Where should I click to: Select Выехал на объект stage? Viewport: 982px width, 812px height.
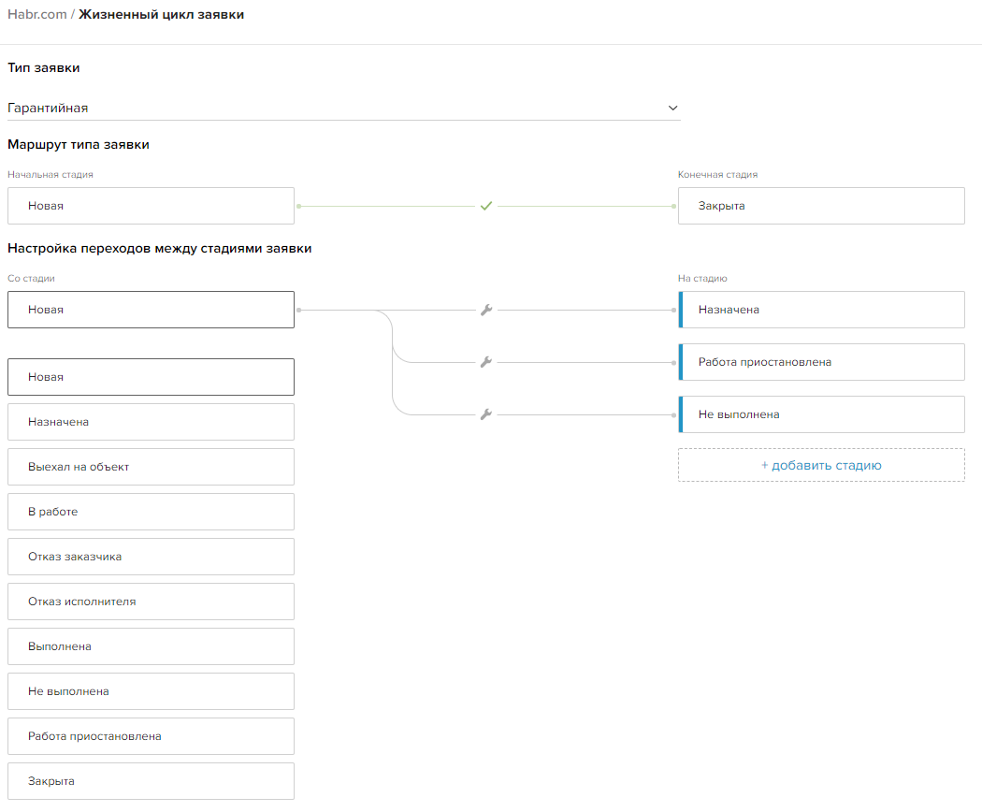(x=151, y=467)
